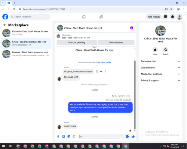Image resolution: width=187 pixels, height=149 pixels.
Task: Click the 'Message sent' bubble
Action: coord(71,77)
